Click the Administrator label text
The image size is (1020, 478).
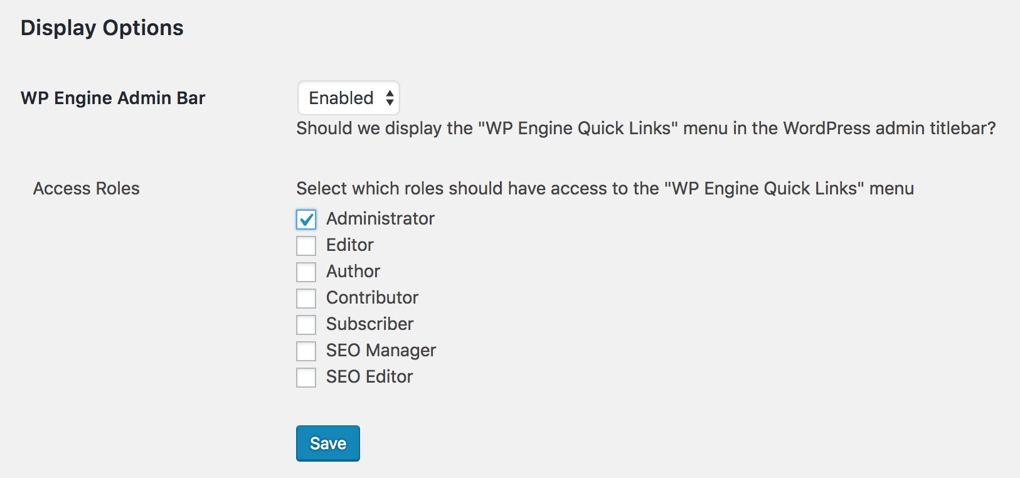pos(380,218)
